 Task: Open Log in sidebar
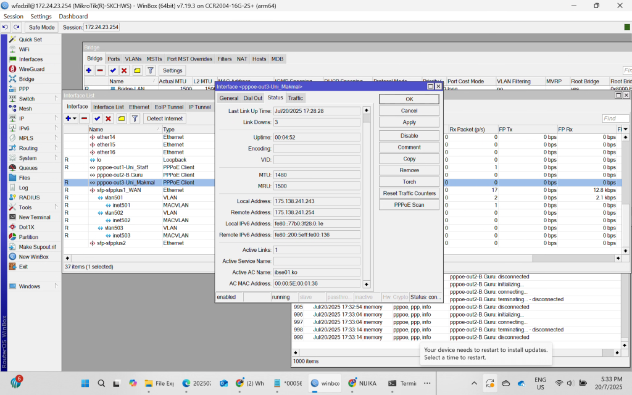click(x=23, y=188)
